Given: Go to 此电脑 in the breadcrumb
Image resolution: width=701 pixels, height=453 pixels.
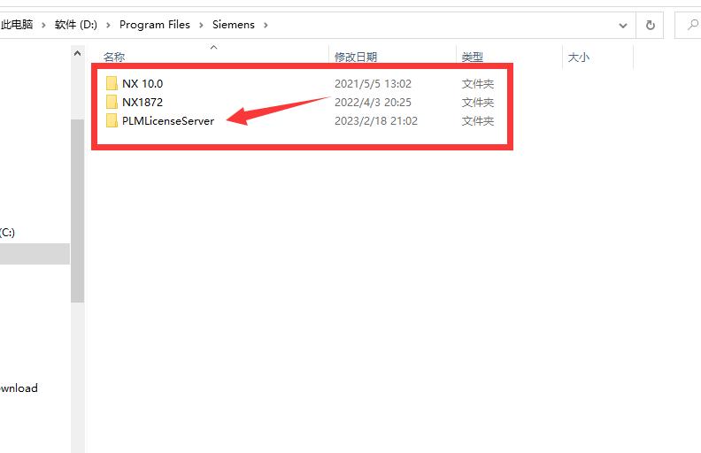Looking at the screenshot, I should tap(17, 25).
